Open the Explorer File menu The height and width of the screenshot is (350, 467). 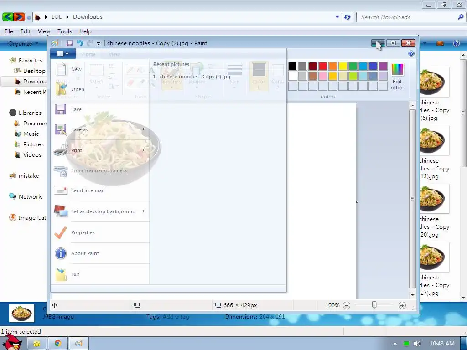(x=9, y=31)
